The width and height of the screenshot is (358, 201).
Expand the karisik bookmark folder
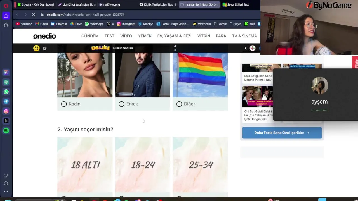[220, 24]
